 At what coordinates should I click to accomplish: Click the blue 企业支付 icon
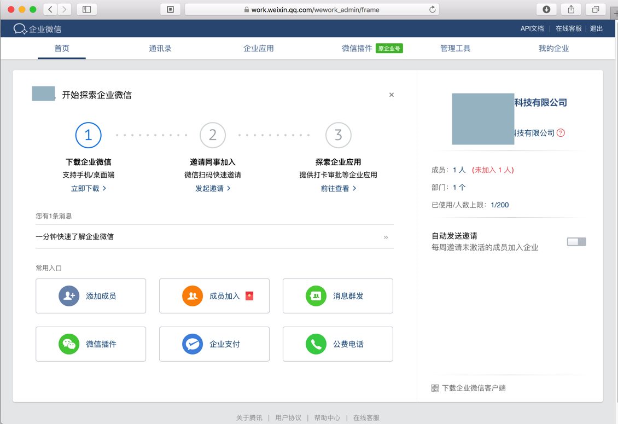coord(193,344)
